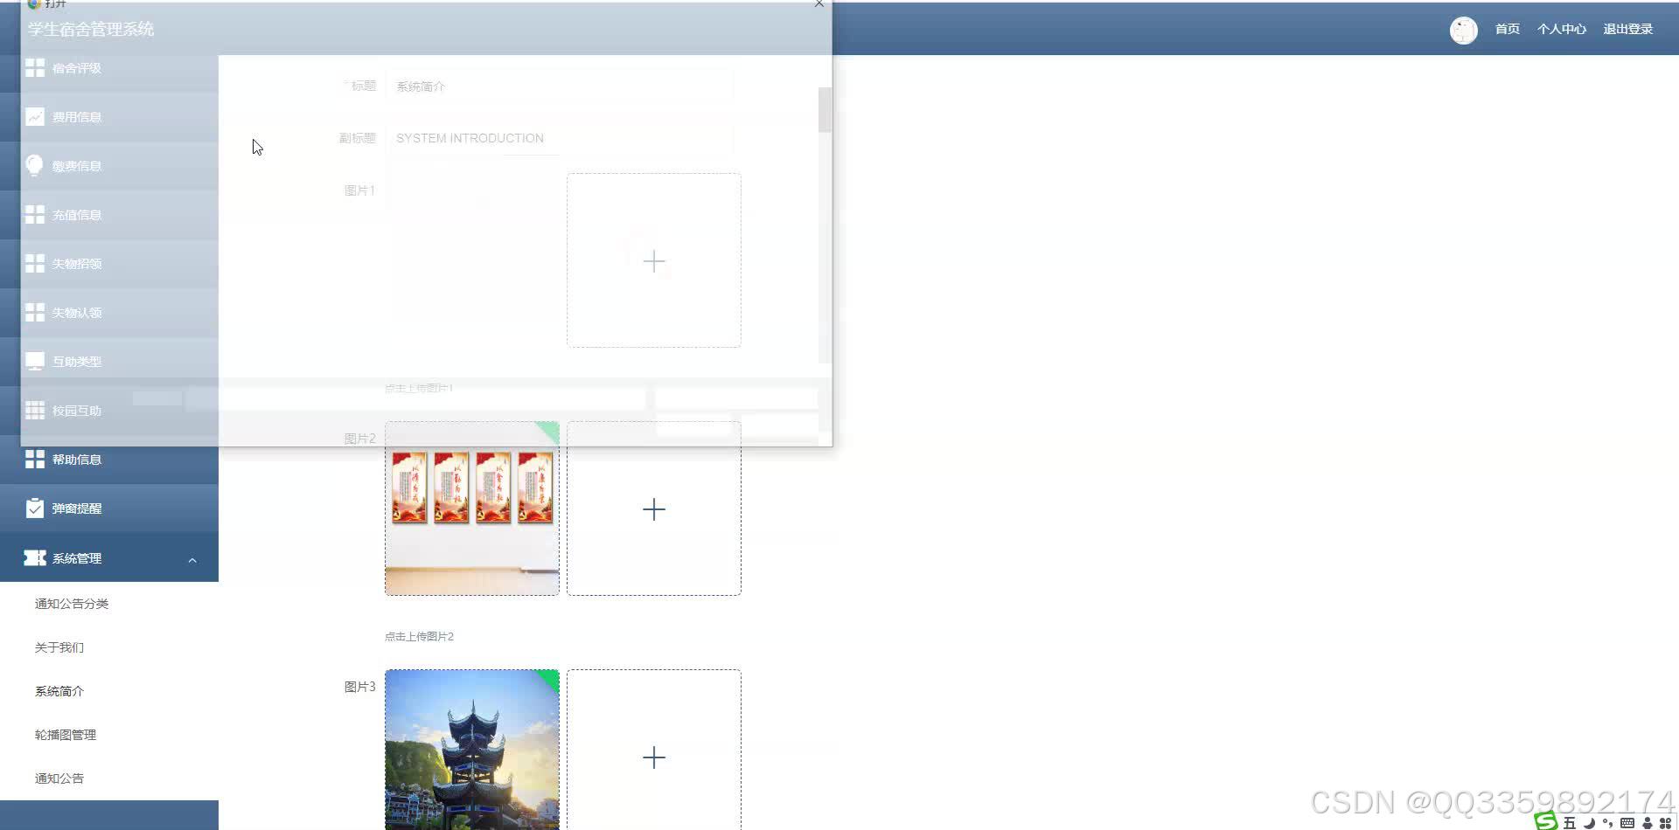Click the 充值信息 grid icon
The width and height of the screenshot is (1679, 830).
pos(35,215)
